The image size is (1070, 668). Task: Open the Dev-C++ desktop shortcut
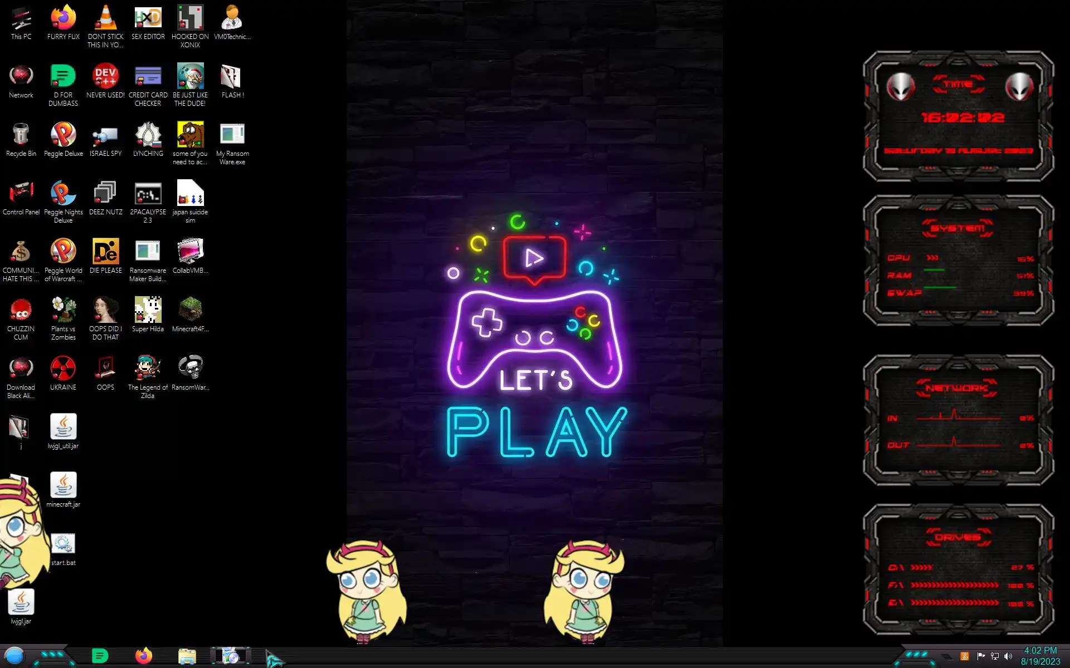pyautogui.click(x=105, y=77)
